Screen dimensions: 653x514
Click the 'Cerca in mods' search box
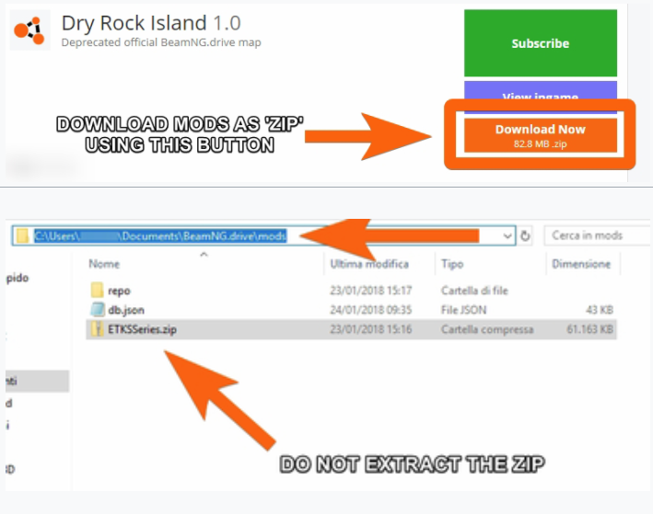coord(597,235)
